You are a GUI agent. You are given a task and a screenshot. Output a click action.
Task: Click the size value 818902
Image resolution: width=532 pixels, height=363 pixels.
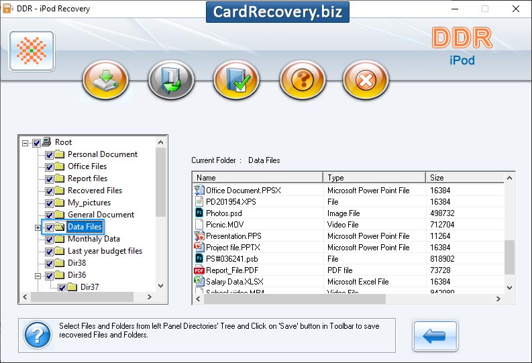coord(442,259)
